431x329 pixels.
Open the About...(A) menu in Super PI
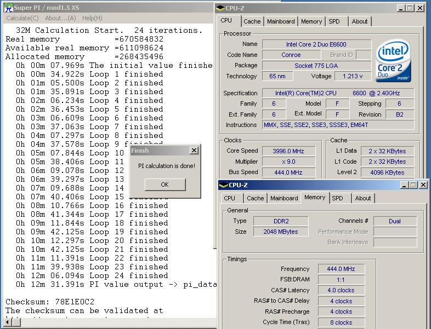[x=60, y=18]
